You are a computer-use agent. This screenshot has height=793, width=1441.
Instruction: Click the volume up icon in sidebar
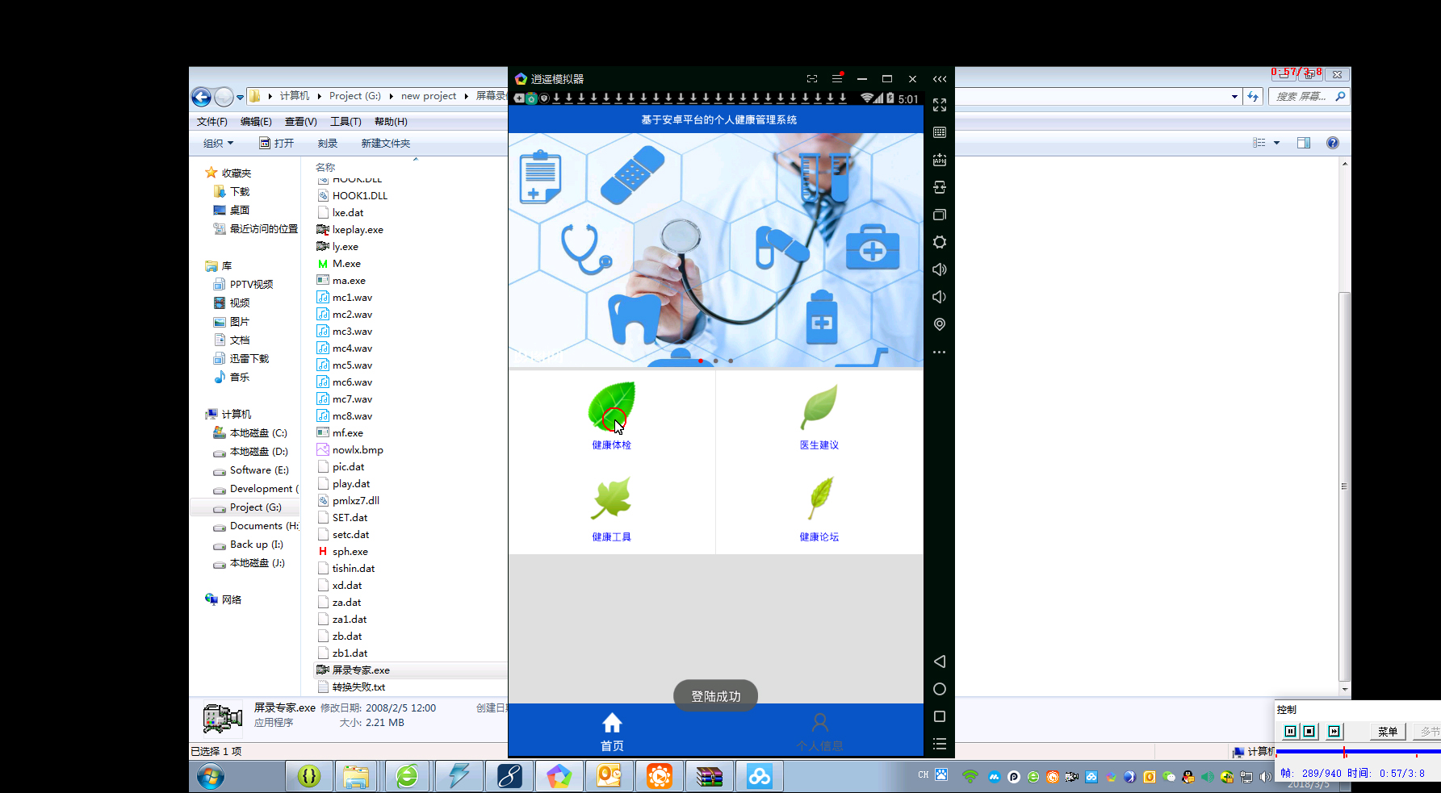pyautogui.click(x=940, y=269)
